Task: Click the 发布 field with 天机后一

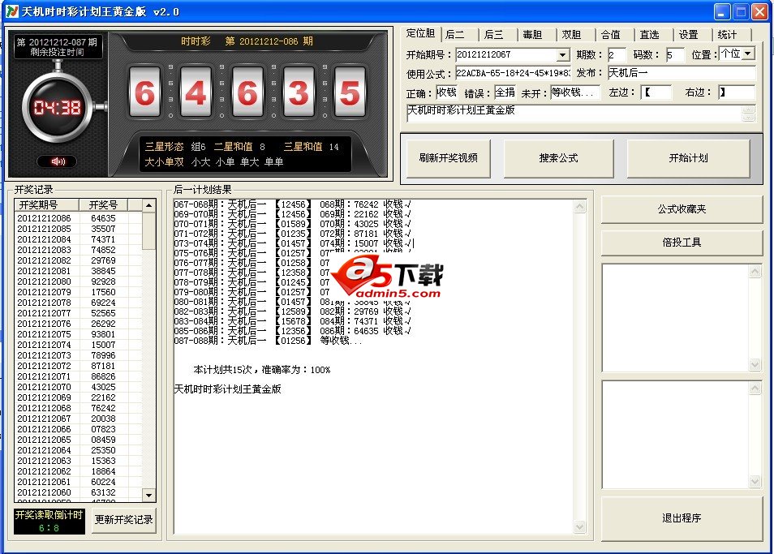Action: 682,73
